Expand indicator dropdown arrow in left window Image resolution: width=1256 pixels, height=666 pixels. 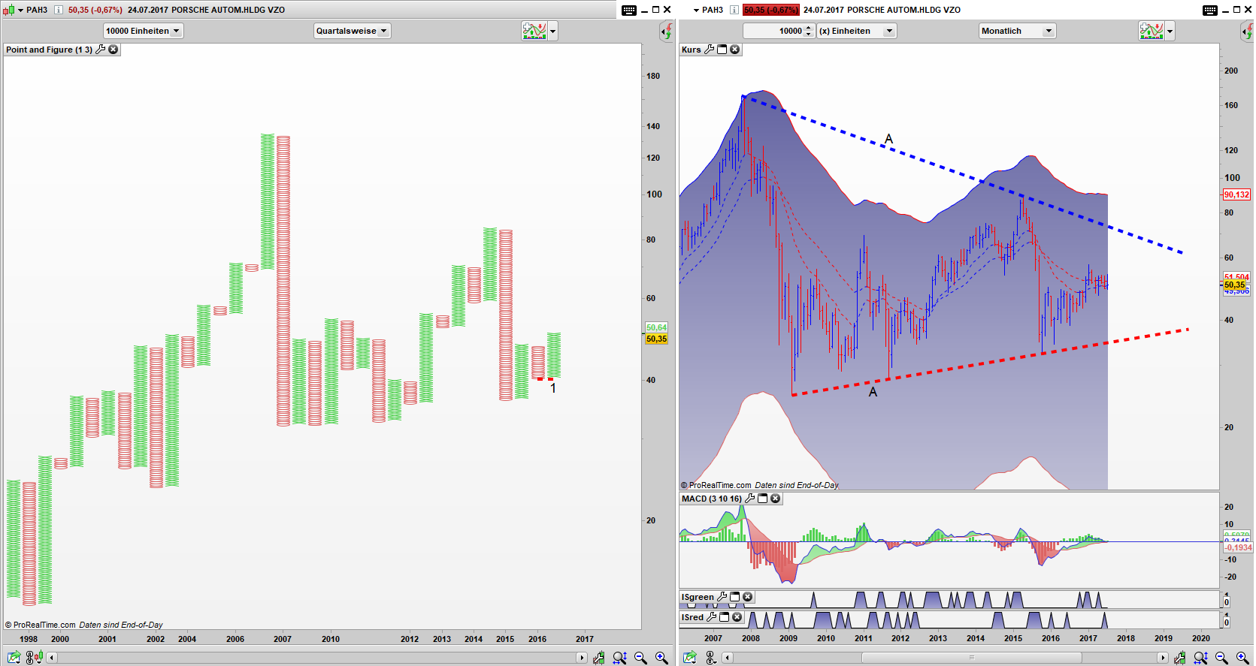click(x=553, y=31)
